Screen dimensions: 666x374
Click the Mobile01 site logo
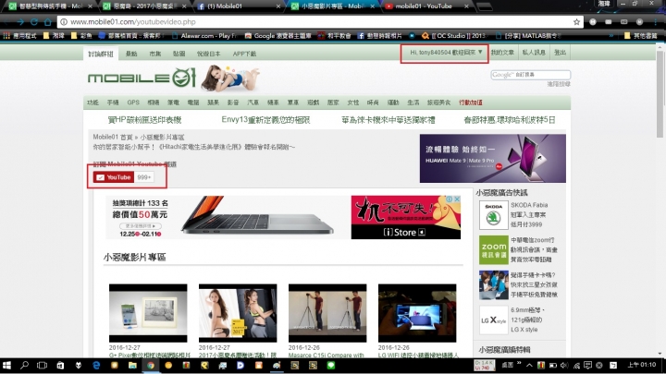(x=142, y=78)
